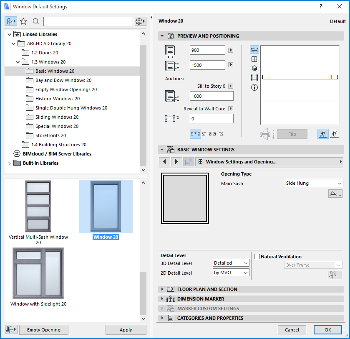350x339 pixels.
Task: Select the Window with Sidelight 20 thumbnail
Action: tap(38, 273)
